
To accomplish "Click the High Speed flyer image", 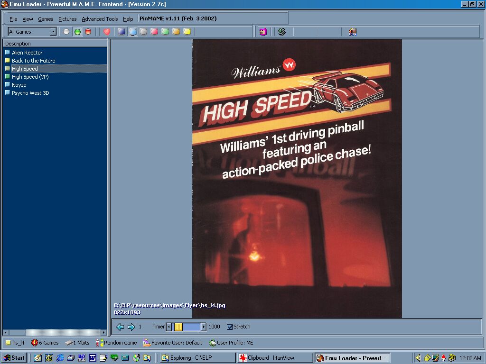I will [297, 178].
